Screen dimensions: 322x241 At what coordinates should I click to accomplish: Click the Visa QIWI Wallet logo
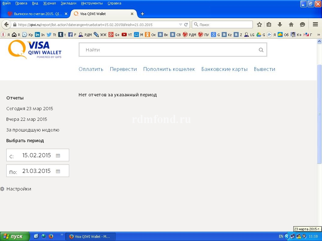pos(35,50)
